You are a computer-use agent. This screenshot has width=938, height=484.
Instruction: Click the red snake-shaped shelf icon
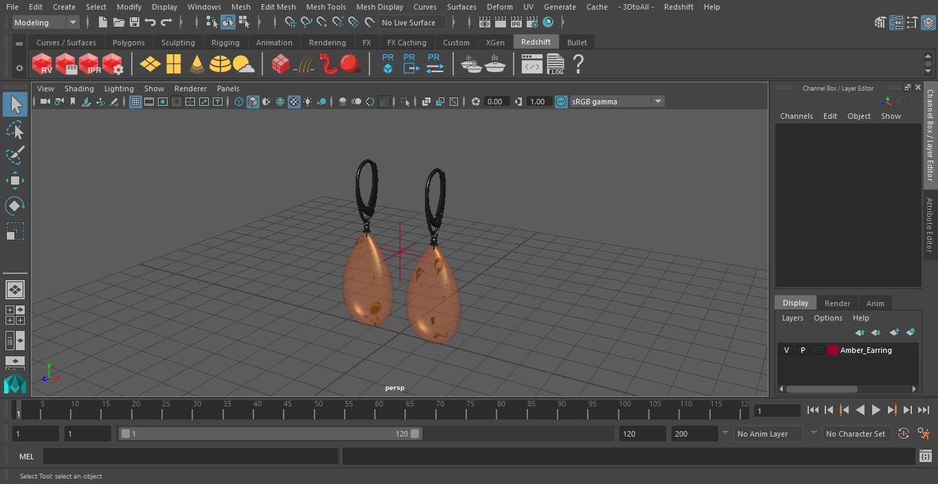point(328,65)
